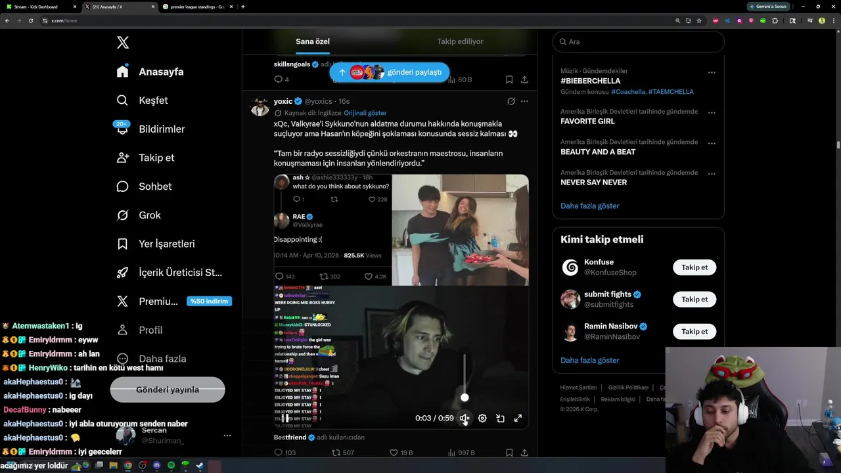Click 'Orijinali göster' translation link
The height and width of the screenshot is (473, 841).
pos(365,113)
